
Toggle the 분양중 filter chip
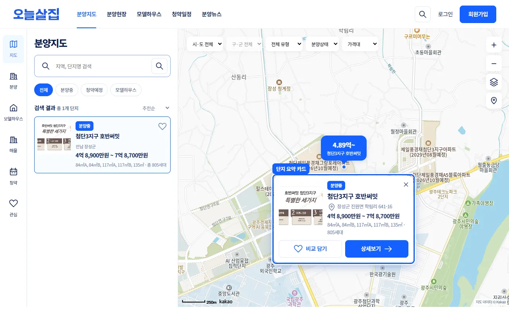[x=67, y=90]
